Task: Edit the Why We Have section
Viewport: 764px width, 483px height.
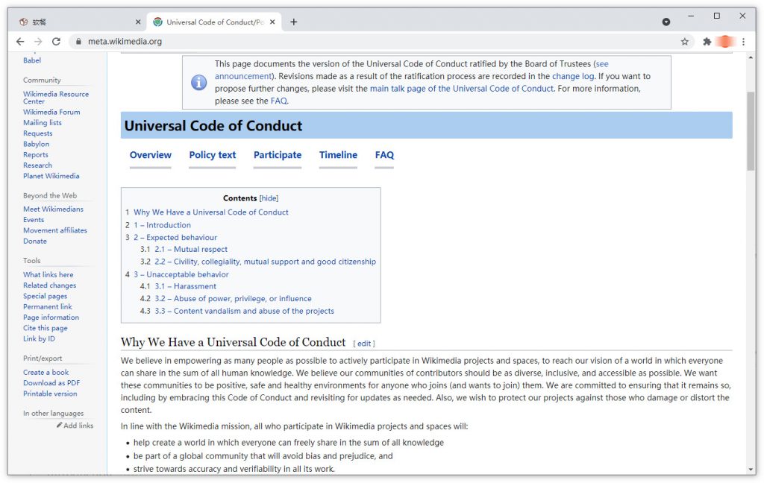Action: pyautogui.click(x=364, y=344)
